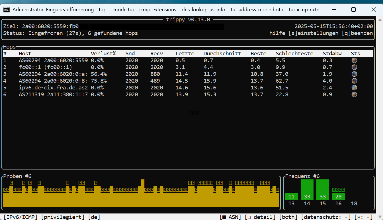This screenshot has width=383, height=220.
Task: Click the Schlechteste column header
Action: [294, 53]
